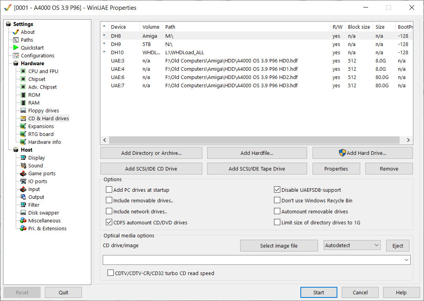Image resolution: width=424 pixels, height=301 pixels.
Task: Click the Help button
Action: click(x=401, y=292)
